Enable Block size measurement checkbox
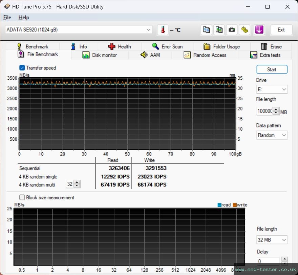 point(22,197)
